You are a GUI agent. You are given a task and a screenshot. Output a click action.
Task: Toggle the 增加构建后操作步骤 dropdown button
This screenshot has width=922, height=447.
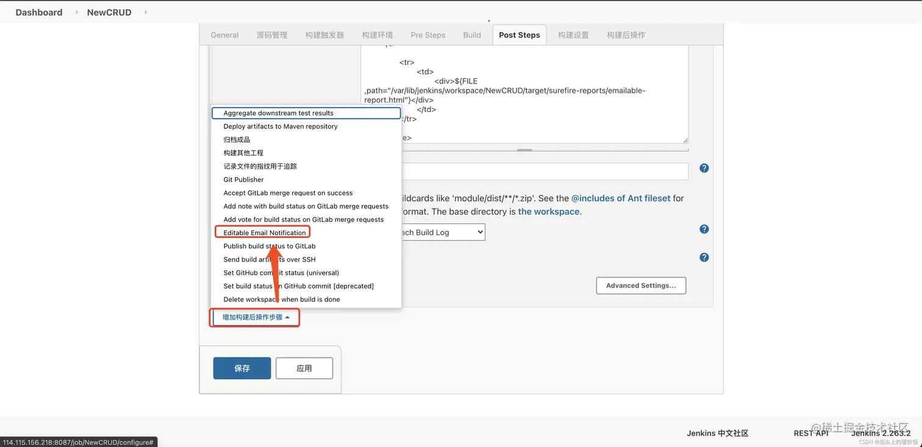[255, 317]
